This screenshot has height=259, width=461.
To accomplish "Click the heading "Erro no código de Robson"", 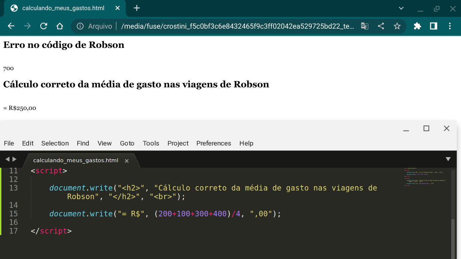I will [64, 45].
